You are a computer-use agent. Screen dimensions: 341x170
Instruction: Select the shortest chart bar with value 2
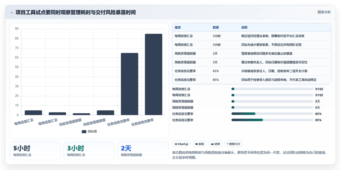82,114
